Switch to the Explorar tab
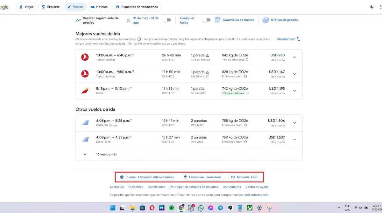Viewport: 382px width, 213px height. (51, 6)
